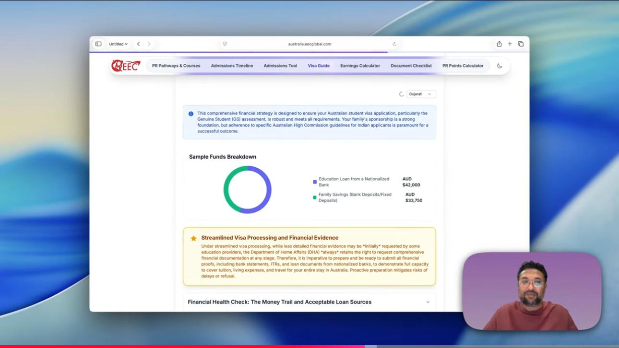The height and width of the screenshot is (348, 619).
Task: Click the star icon beside Streamlined Visa Processing
Action: click(x=193, y=237)
